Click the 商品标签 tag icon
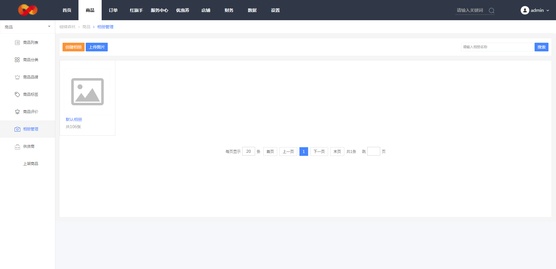The height and width of the screenshot is (269, 556). click(17, 94)
